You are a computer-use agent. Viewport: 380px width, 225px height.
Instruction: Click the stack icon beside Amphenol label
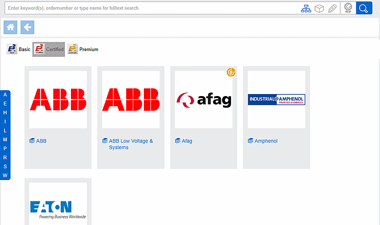pos(250,141)
